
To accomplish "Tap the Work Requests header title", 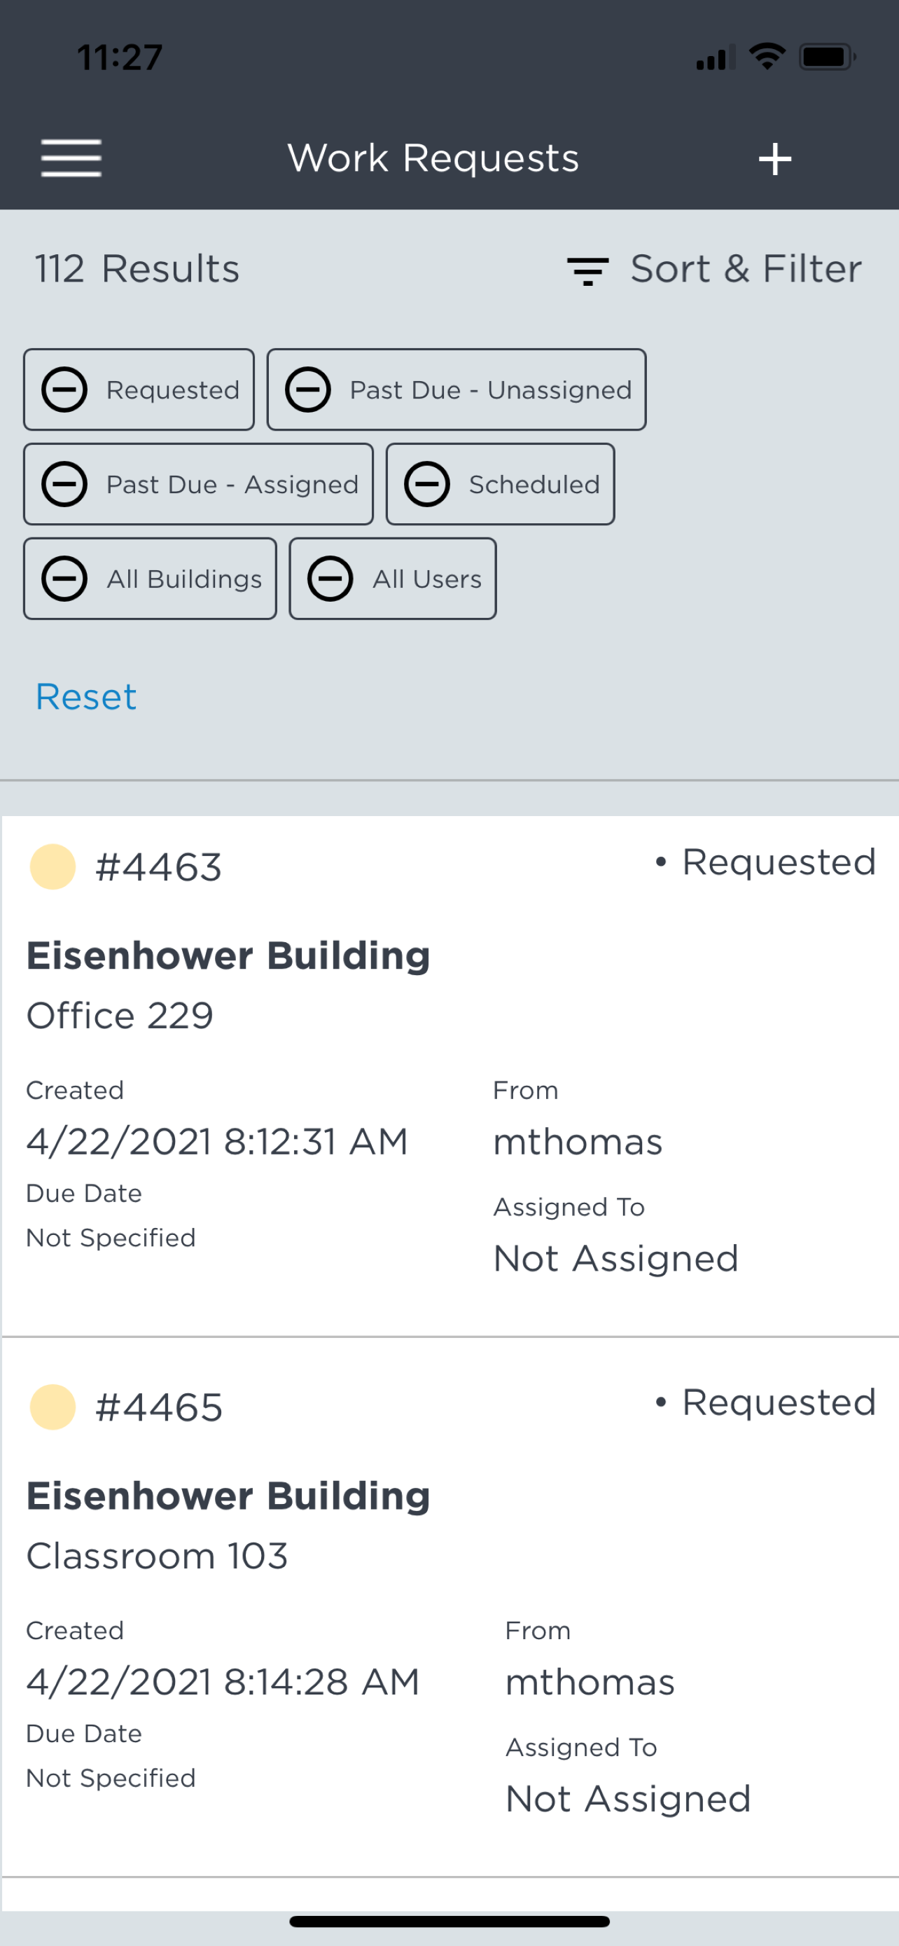I will click(433, 158).
